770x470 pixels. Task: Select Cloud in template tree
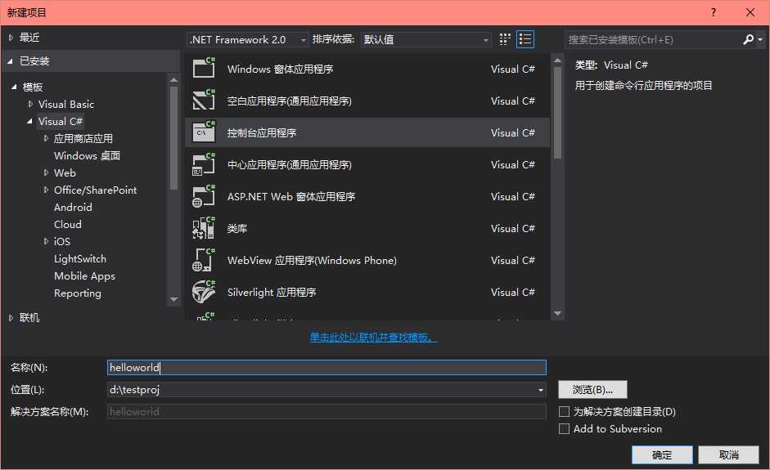pos(67,224)
